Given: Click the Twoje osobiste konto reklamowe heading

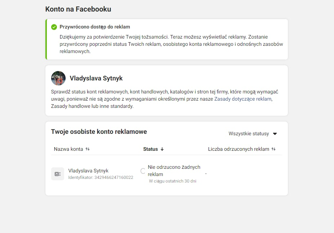Looking at the screenshot, I should click(x=99, y=132).
